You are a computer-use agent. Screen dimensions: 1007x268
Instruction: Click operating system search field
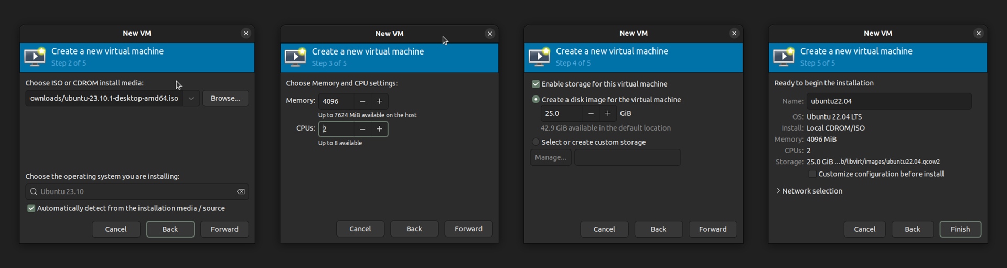coord(137,192)
